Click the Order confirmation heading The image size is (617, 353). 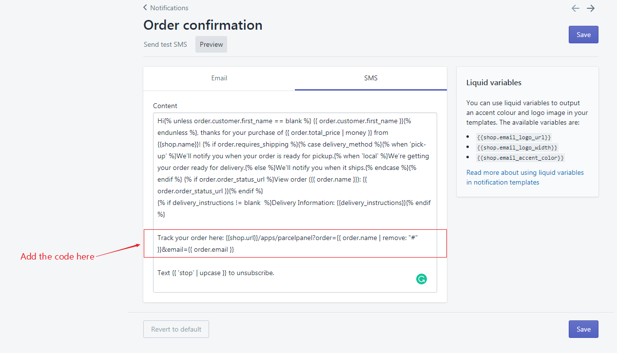coord(203,25)
